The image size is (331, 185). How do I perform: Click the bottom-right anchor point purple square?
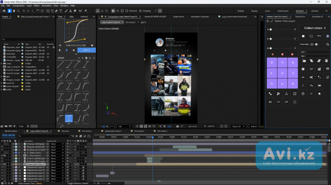[x=293, y=84]
